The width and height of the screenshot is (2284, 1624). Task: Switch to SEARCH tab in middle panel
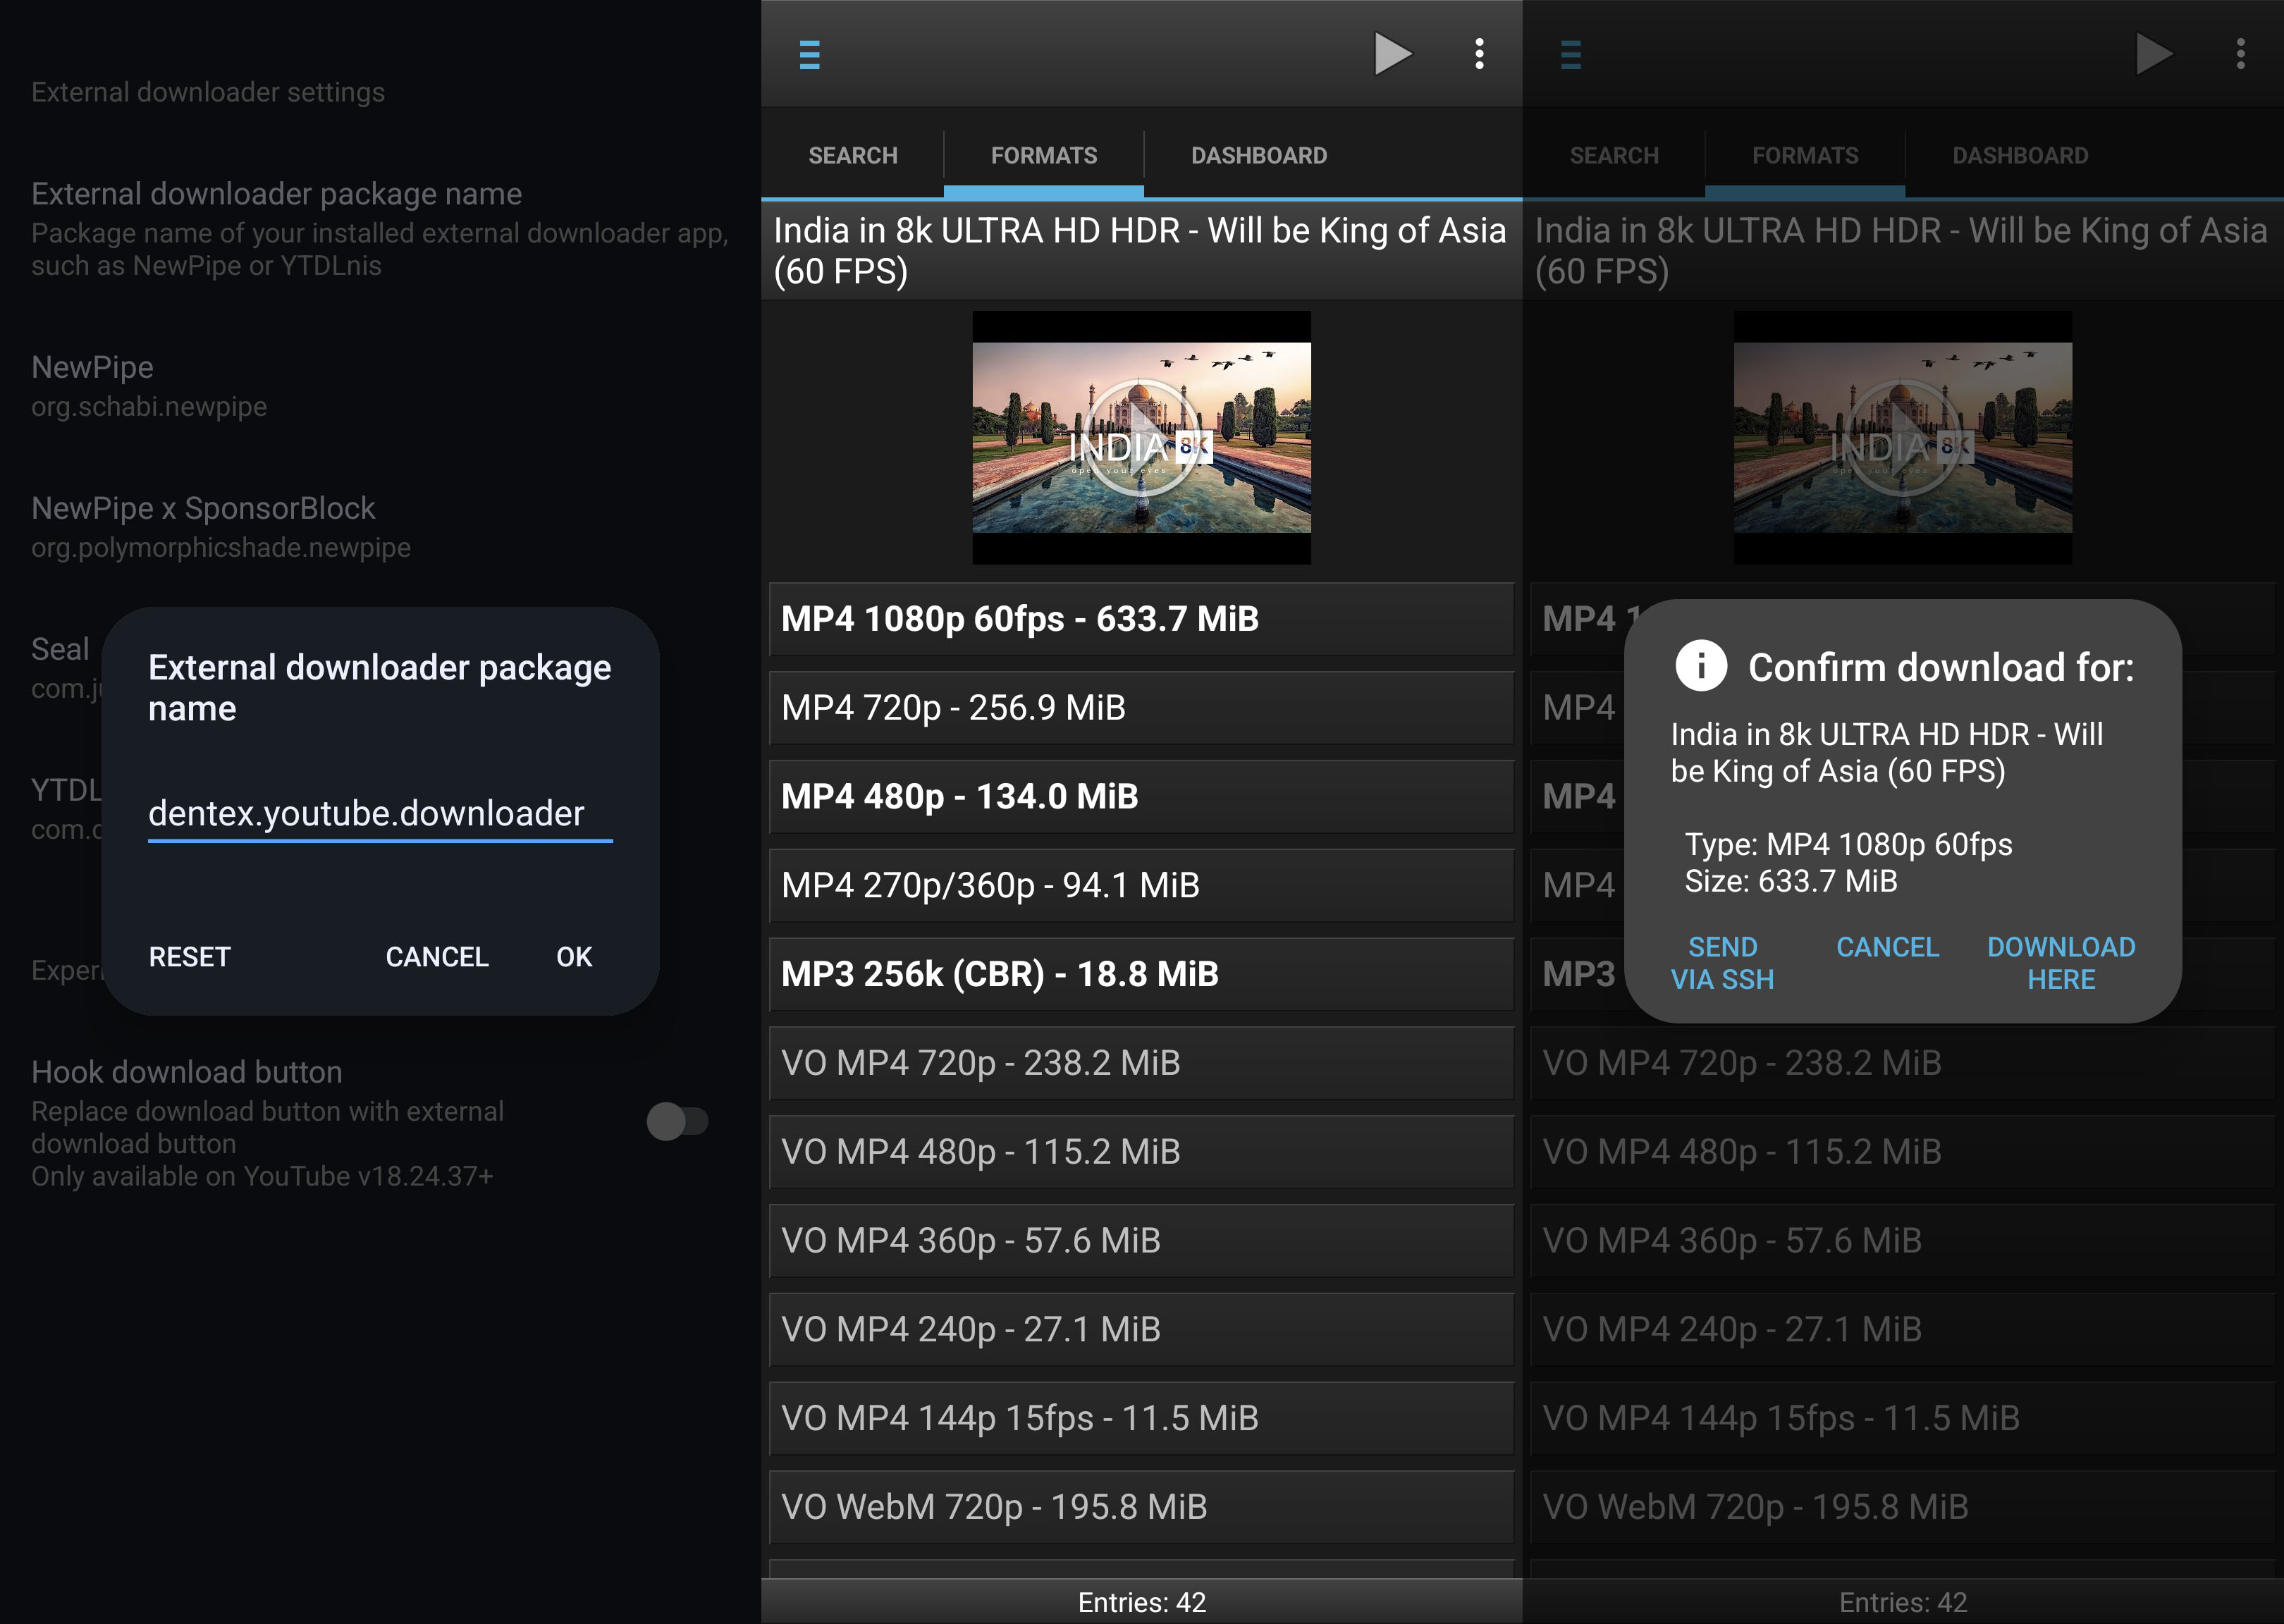pyautogui.click(x=853, y=156)
